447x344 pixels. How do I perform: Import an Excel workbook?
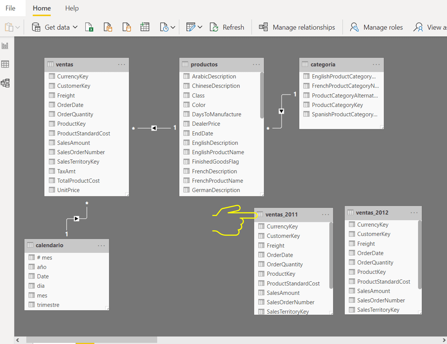[x=90, y=27]
